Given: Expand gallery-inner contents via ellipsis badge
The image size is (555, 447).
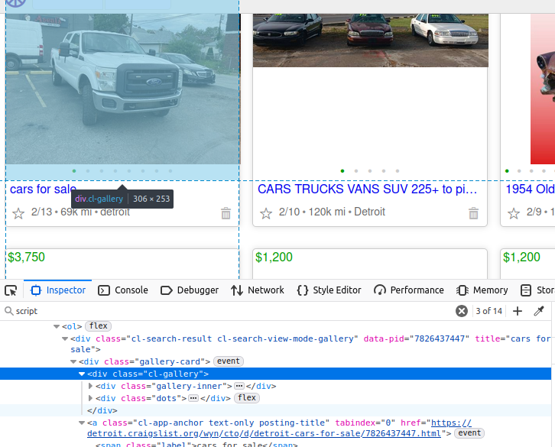Looking at the screenshot, I should (239, 386).
